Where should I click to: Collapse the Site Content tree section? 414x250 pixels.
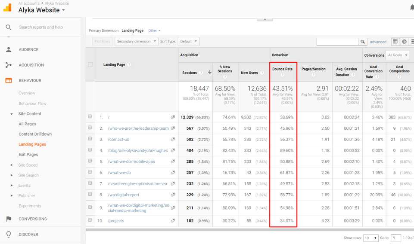pyautogui.click(x=11, y=114)
